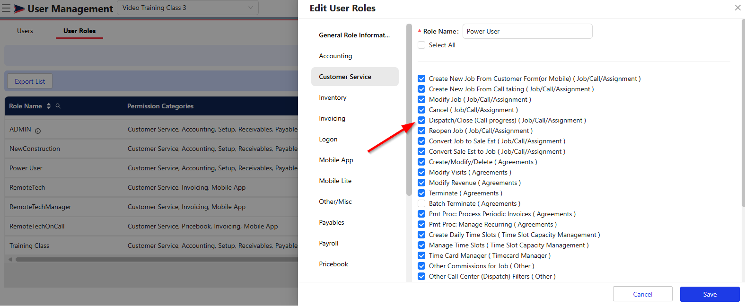Uncheck Modify Job permission
Screen dimensions: 745x307
421,99
